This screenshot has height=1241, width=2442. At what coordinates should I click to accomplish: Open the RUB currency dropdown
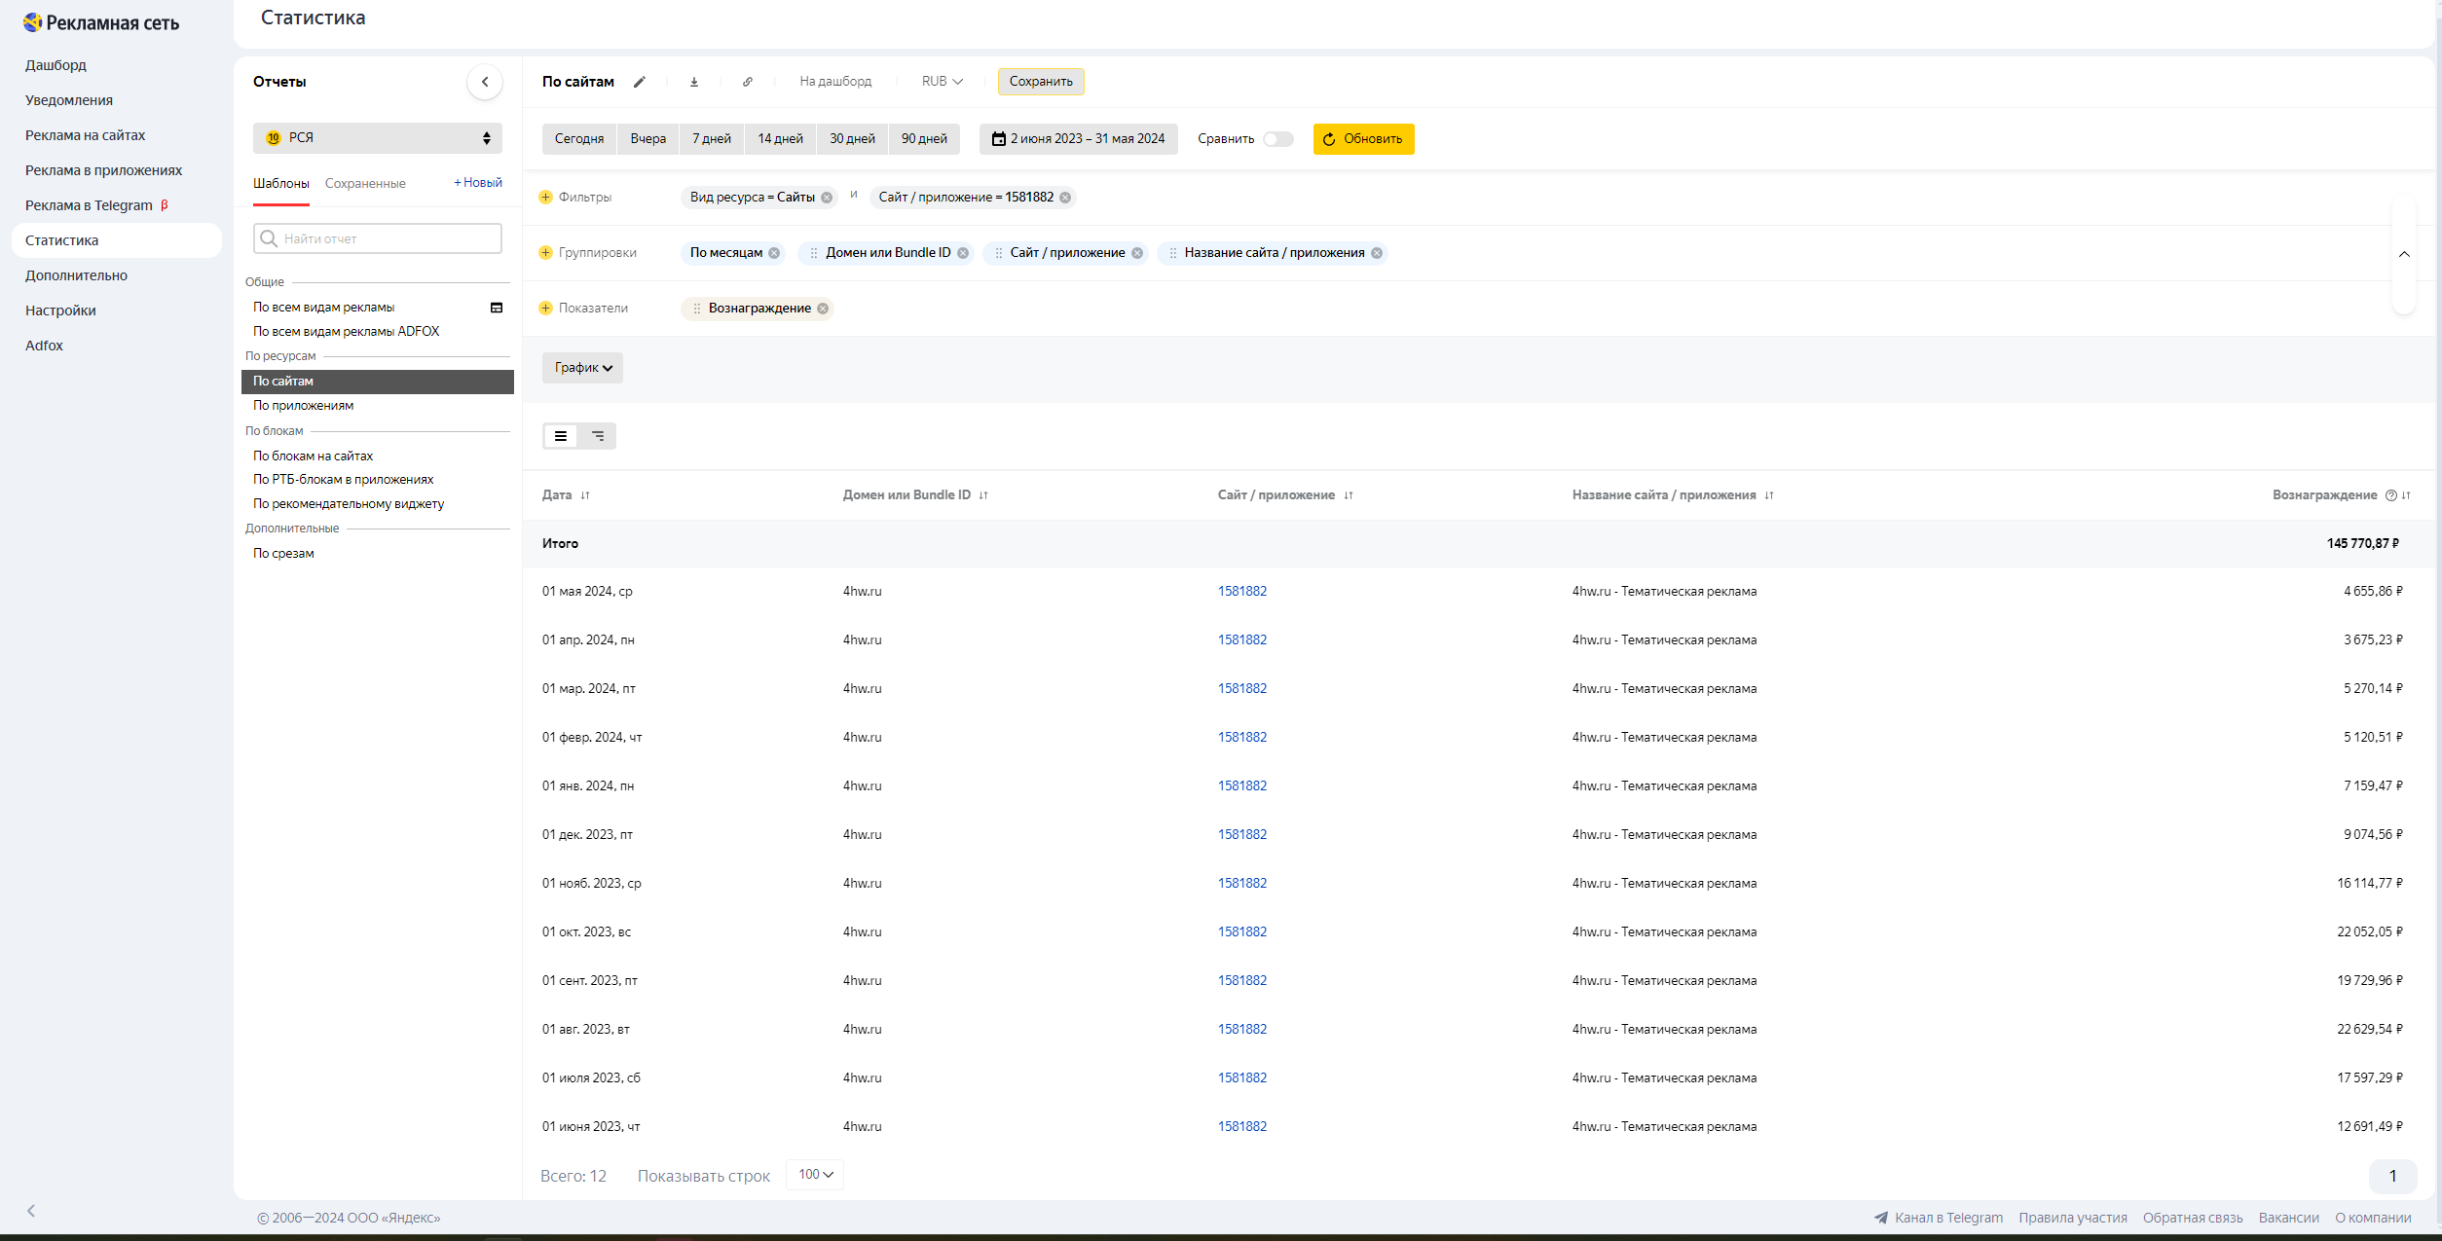point(942,82)
